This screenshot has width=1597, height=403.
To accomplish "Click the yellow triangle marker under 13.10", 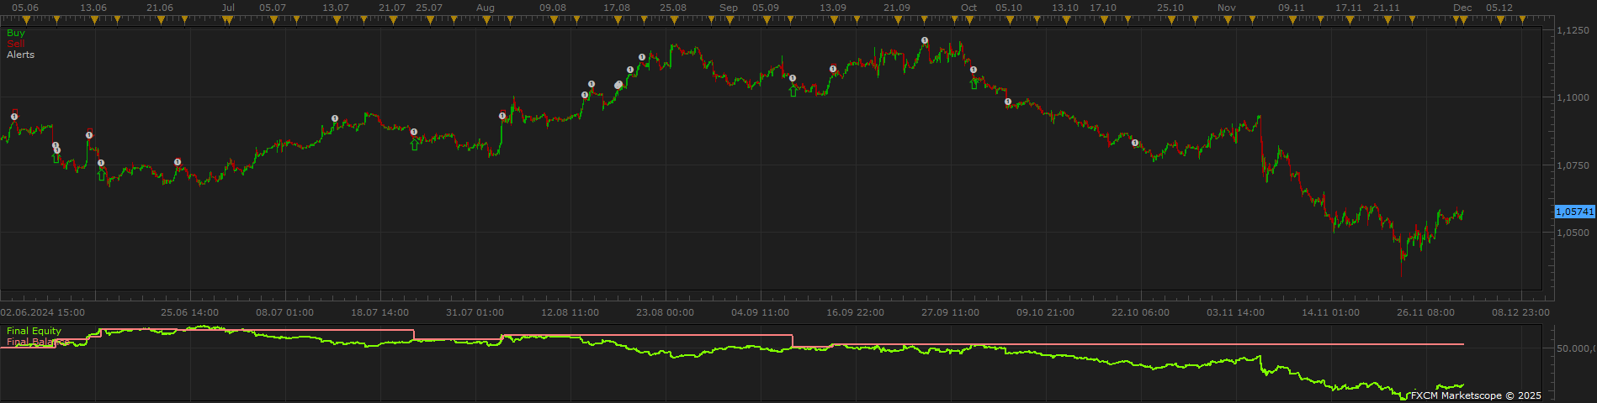I will pyautogui.click(x=1065, y=20).
